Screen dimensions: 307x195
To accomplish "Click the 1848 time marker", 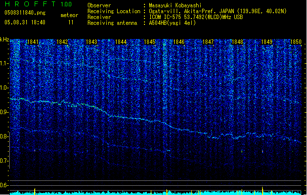I will (x=237, y=42).
